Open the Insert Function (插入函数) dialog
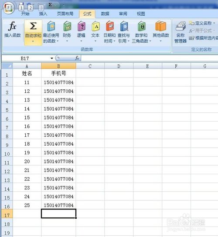Screen dimensions: 218x237 pyautogui.click(x=12, y=30)
